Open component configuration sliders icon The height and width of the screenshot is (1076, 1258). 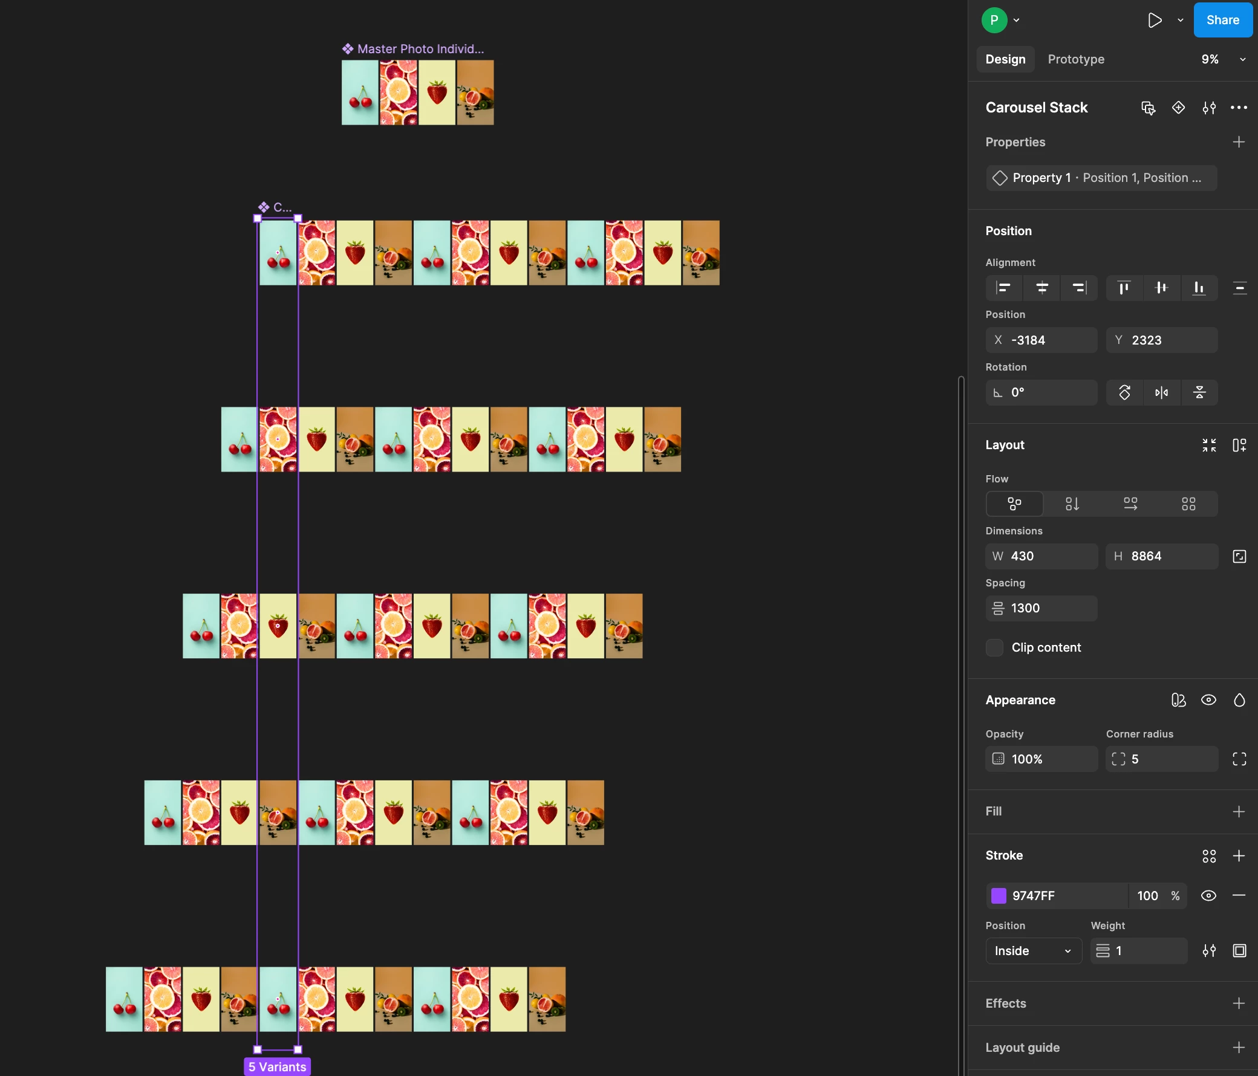(x=1208, y=108)
